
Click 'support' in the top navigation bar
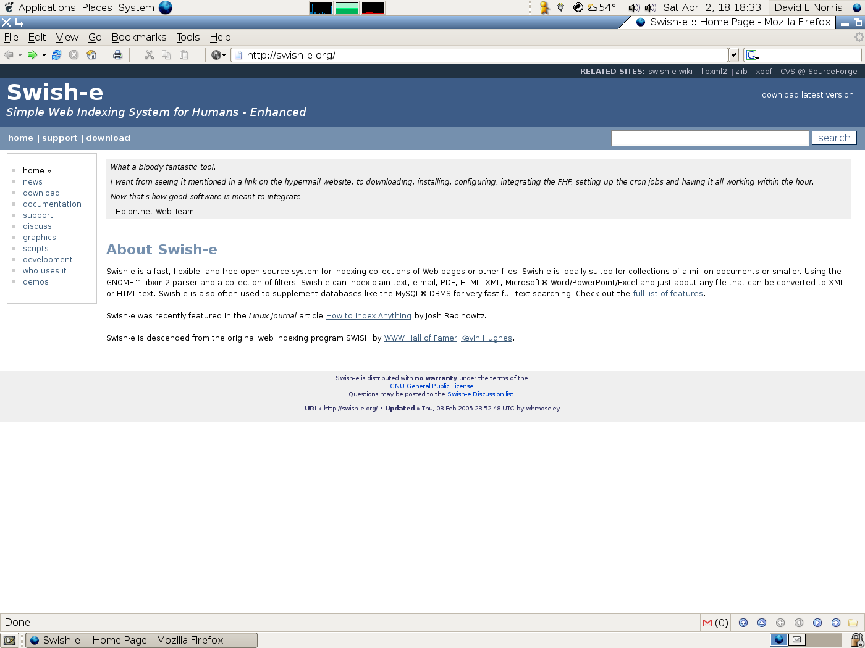[59, 138]
